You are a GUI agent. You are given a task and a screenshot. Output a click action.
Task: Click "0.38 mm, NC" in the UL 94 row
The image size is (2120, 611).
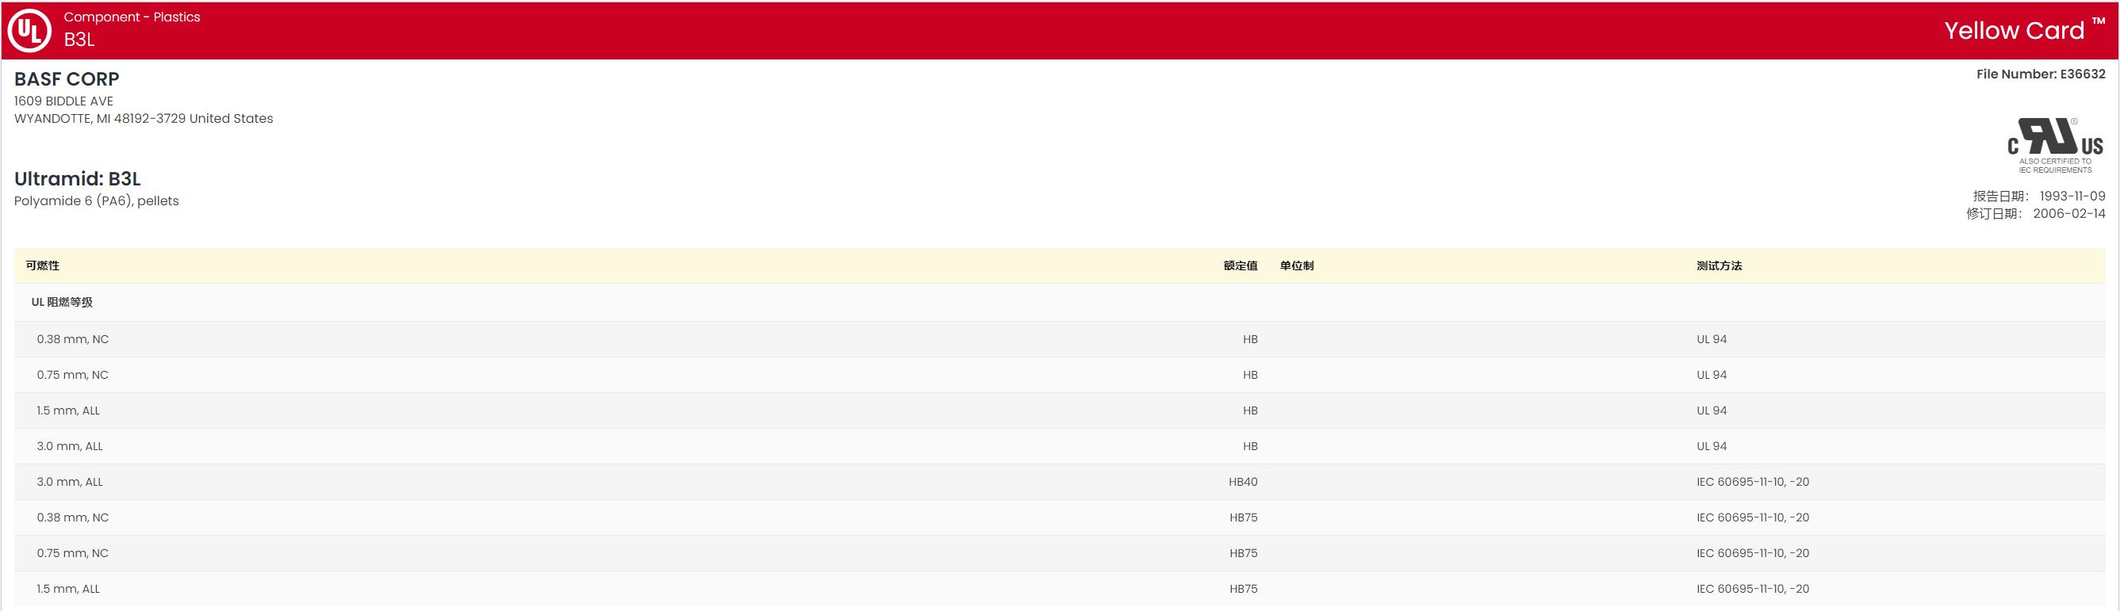pos(72,339)
